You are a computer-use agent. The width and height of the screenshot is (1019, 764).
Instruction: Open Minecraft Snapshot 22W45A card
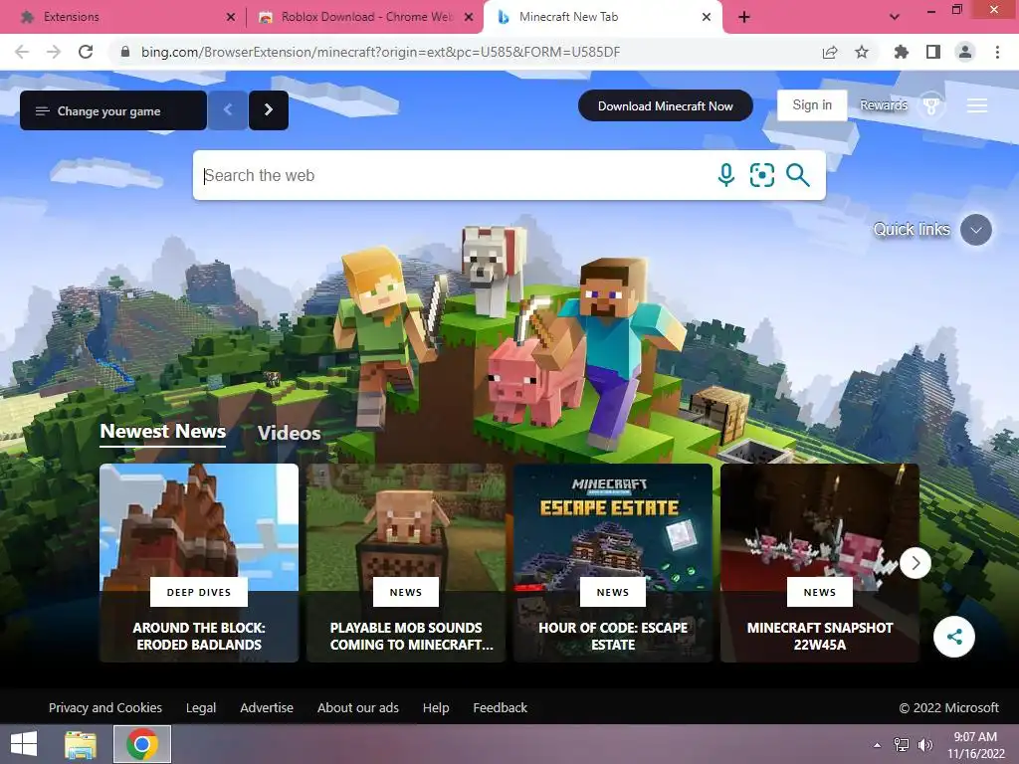coord(820,563)
